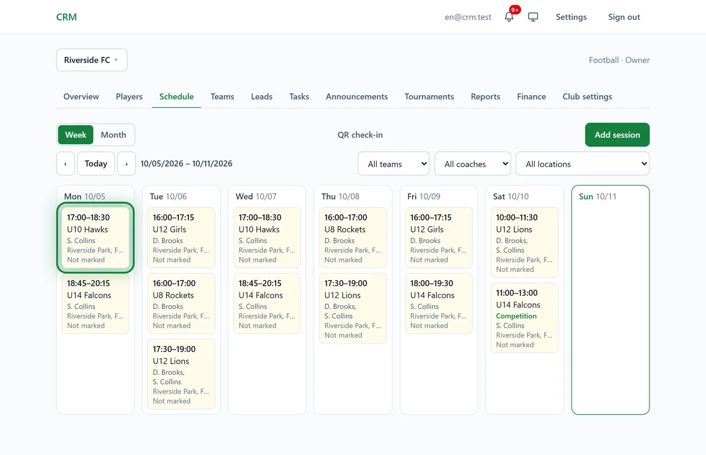
Task: Open Saturday 11:00–13:00 U14 Falcons Competition
Action: (524, 318)
